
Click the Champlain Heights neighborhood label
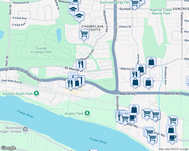point(92,28)
